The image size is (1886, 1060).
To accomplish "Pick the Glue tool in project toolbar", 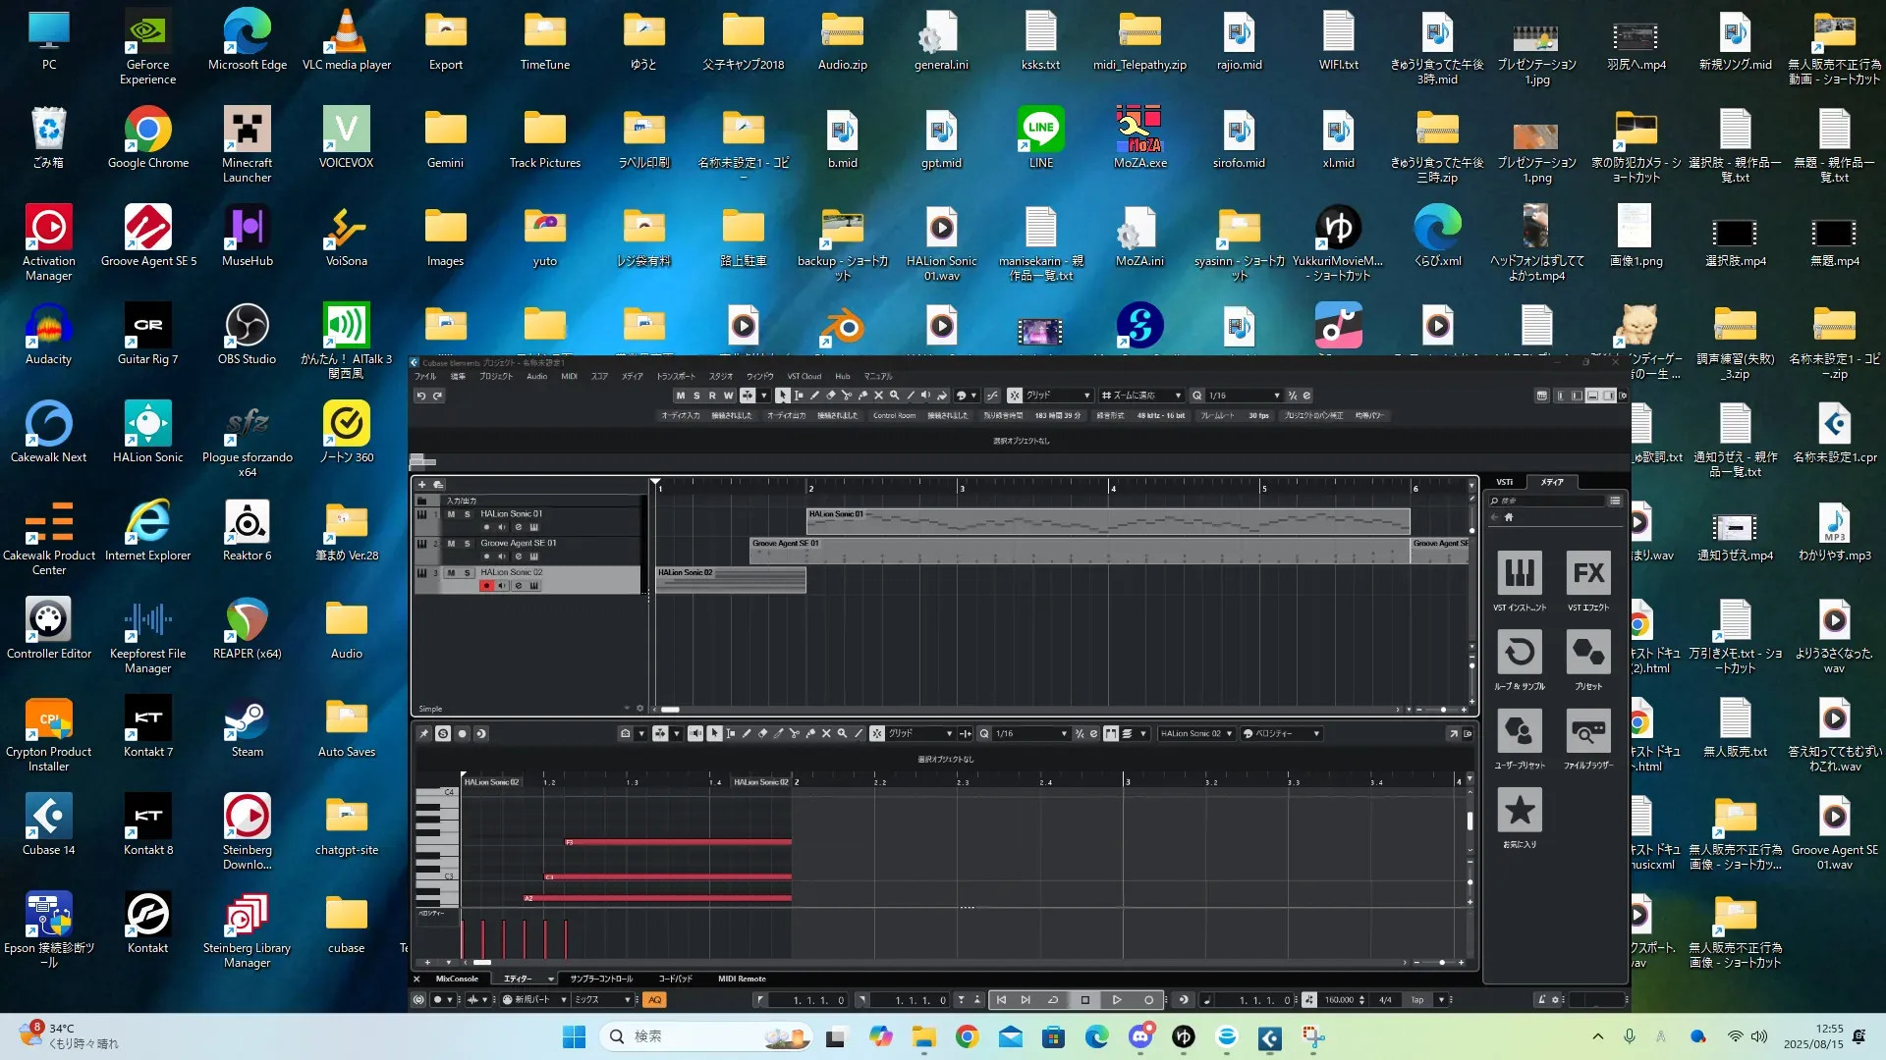I will pyautogui.click(x=862, y=396).
